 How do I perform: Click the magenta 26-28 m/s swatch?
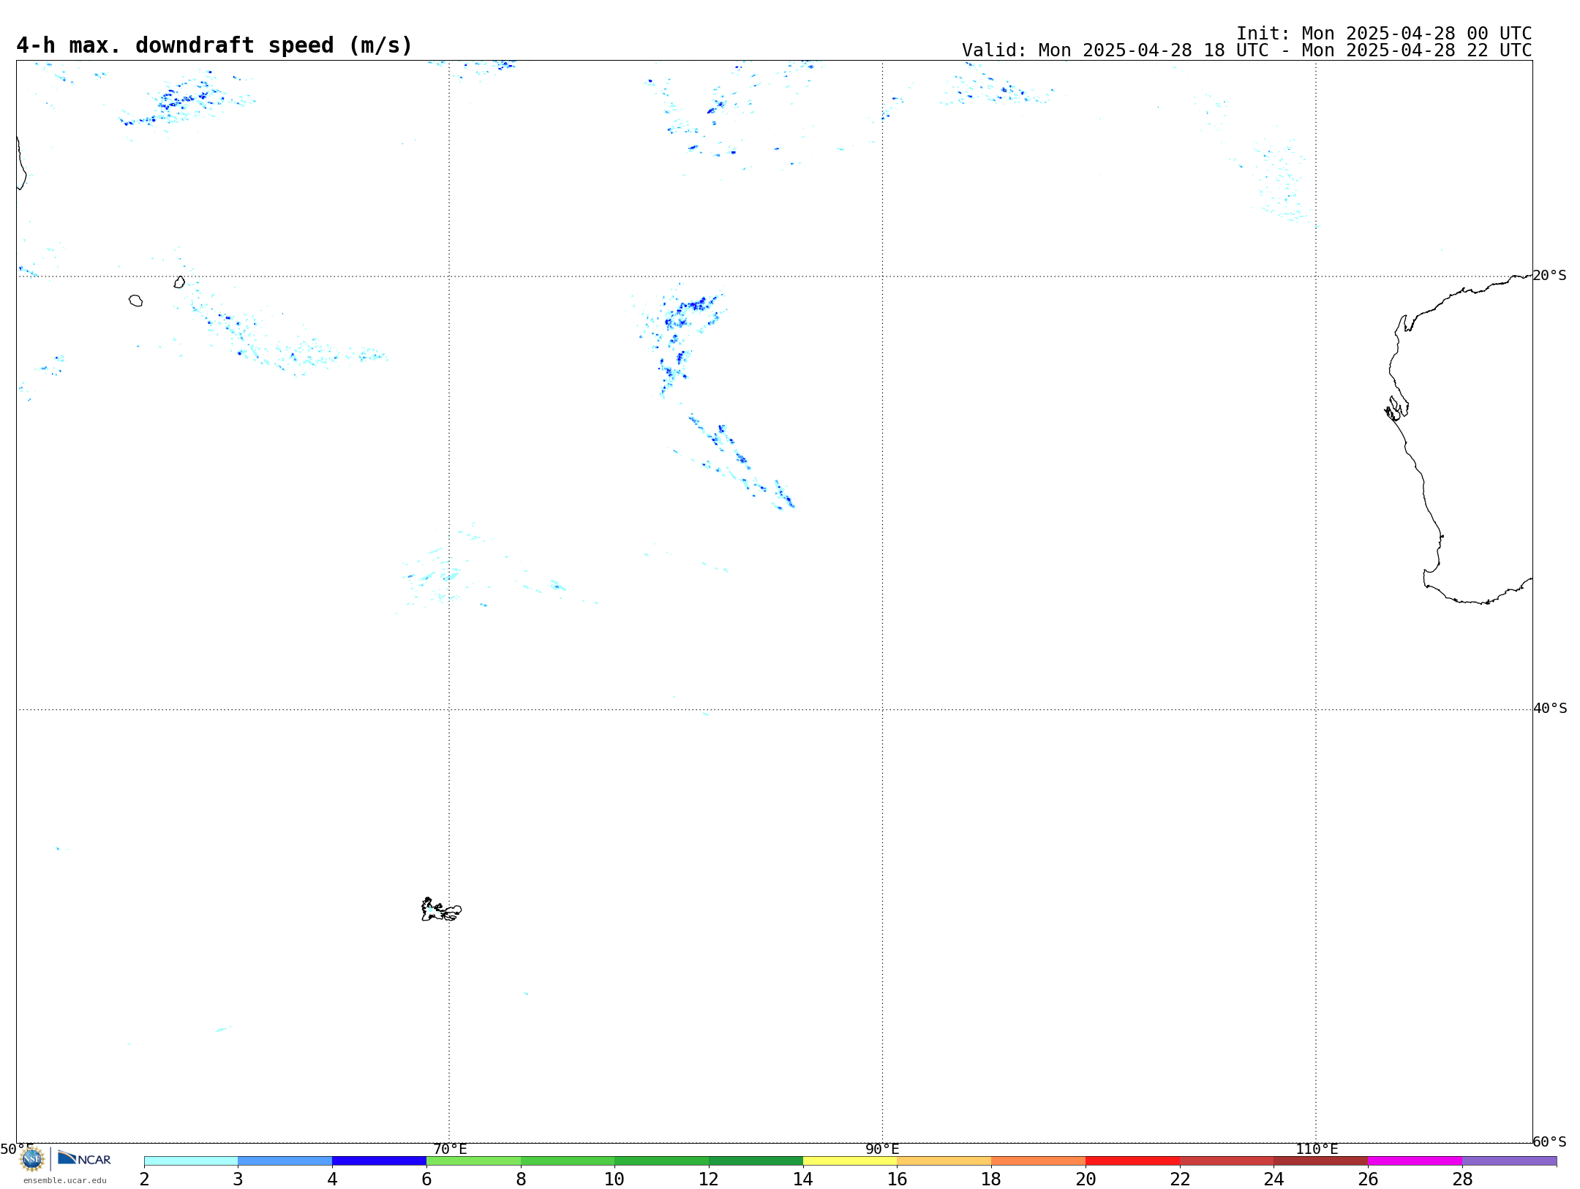pyautogui.click(x=1415, y=1160)
